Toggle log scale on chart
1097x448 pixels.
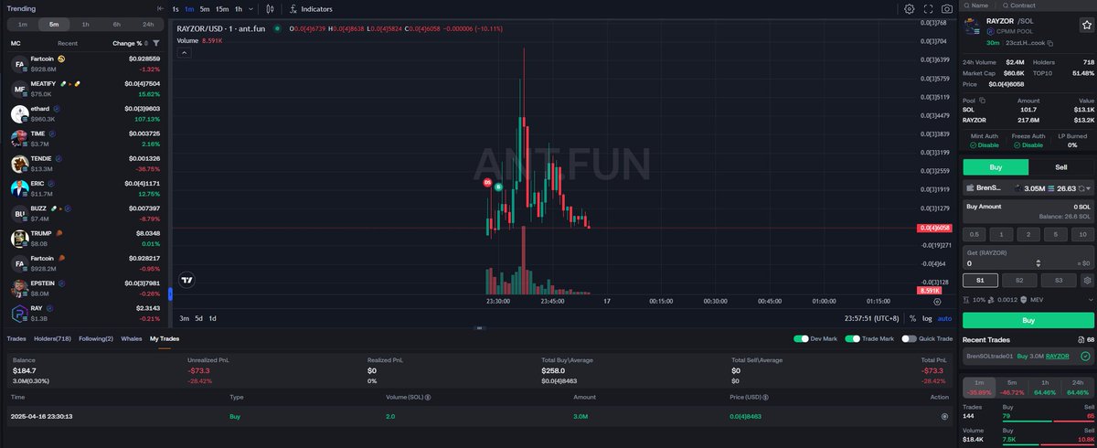coord(927,318)
